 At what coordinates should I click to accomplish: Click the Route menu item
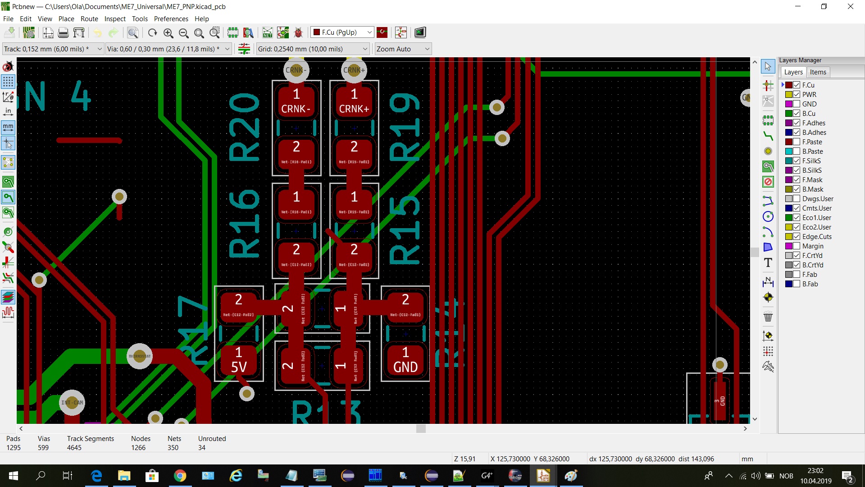(x=88, y=18)
